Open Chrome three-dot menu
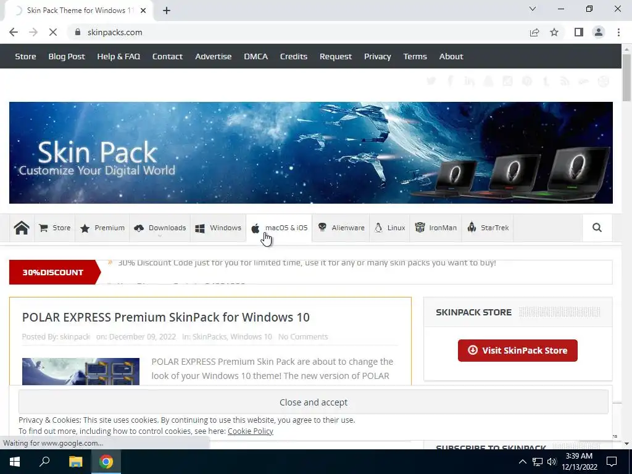632x474 pixels. click(618, 32)
